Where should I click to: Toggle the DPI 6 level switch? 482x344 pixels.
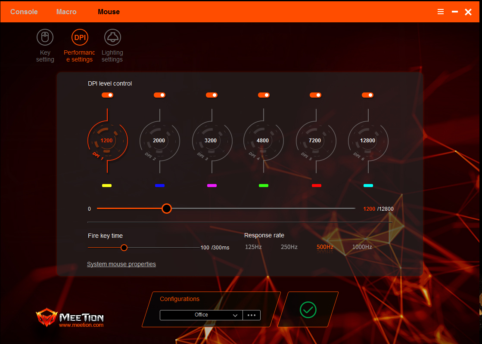367,95
